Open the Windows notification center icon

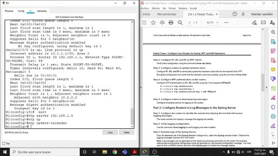(271, 152)
